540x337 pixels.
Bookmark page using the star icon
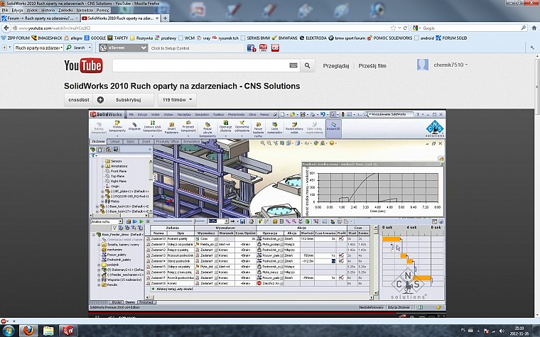[394, 28]
